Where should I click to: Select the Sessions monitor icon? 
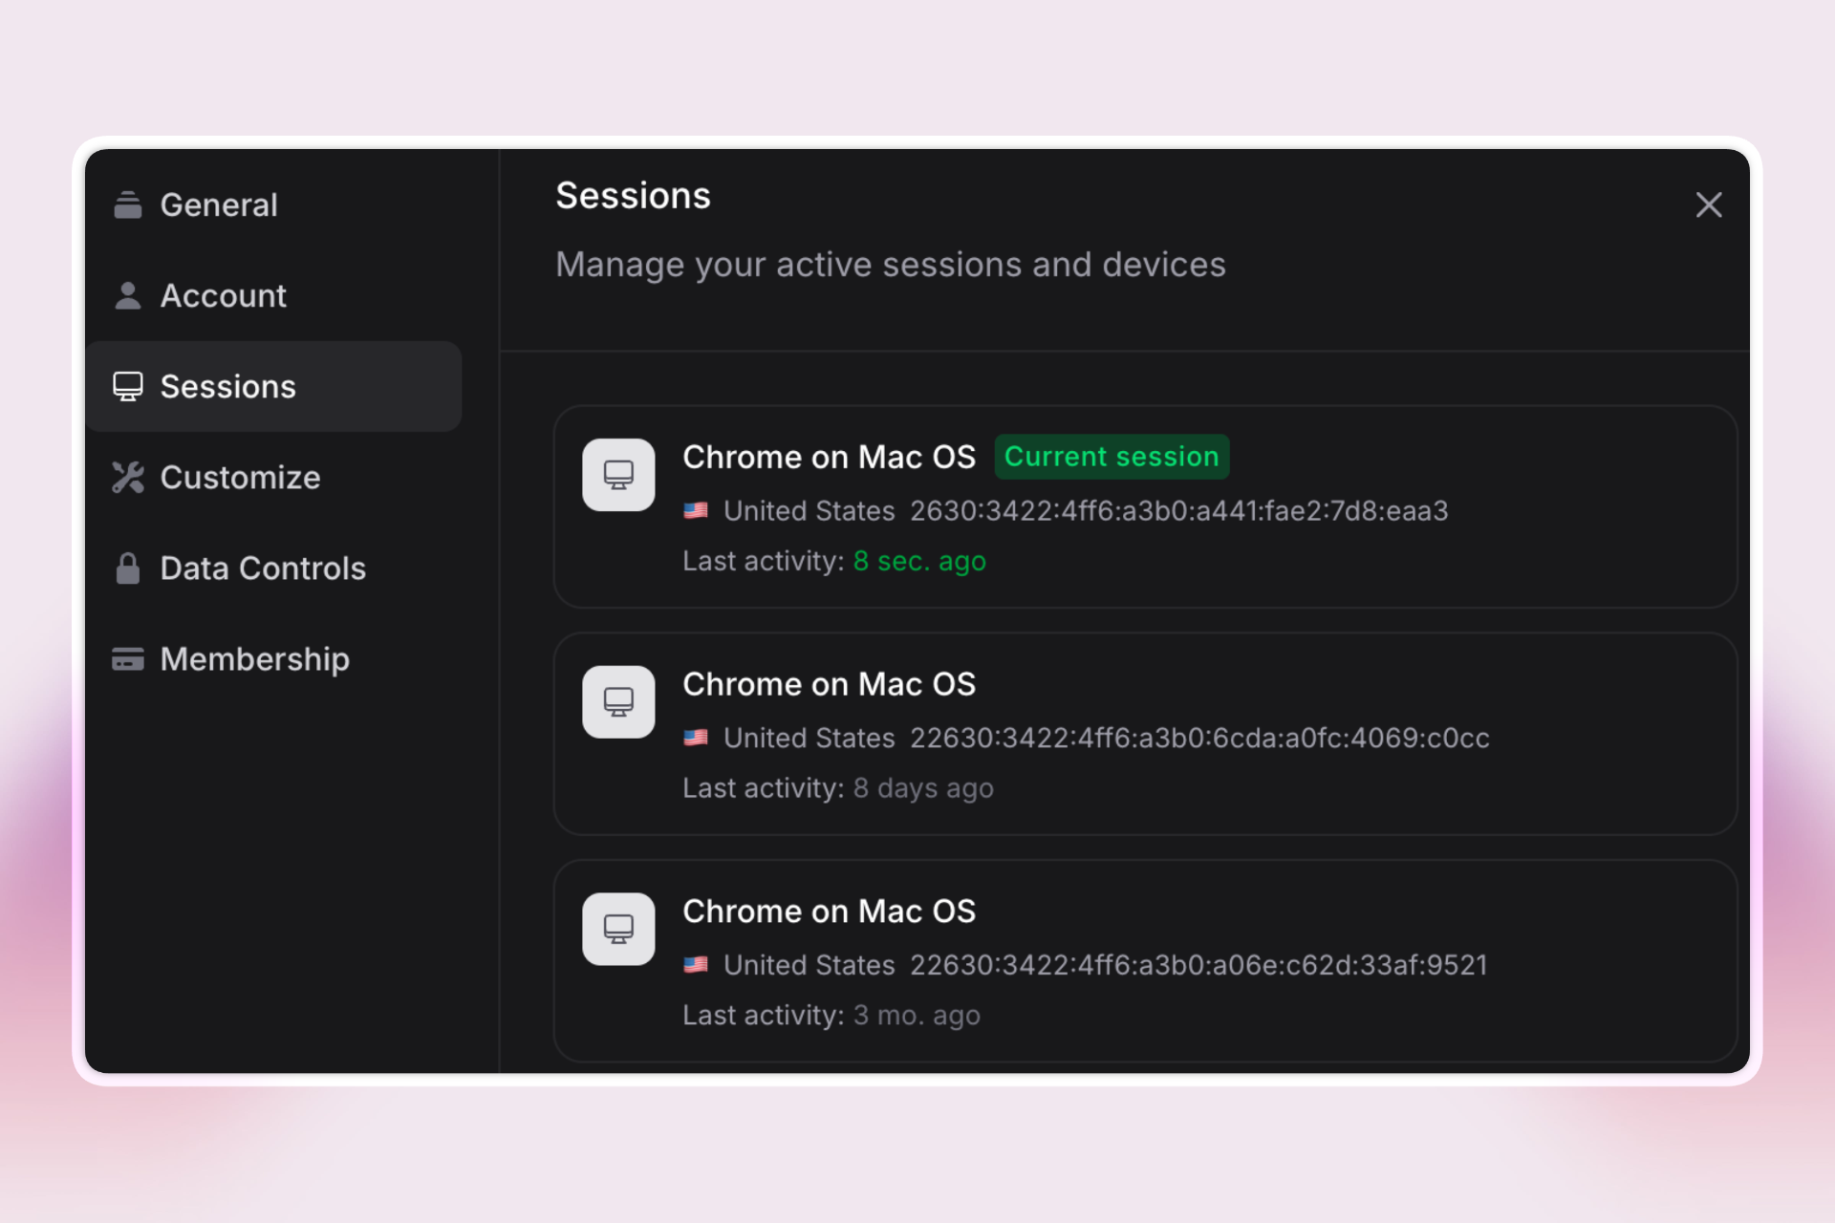click(x=129, y=386)
